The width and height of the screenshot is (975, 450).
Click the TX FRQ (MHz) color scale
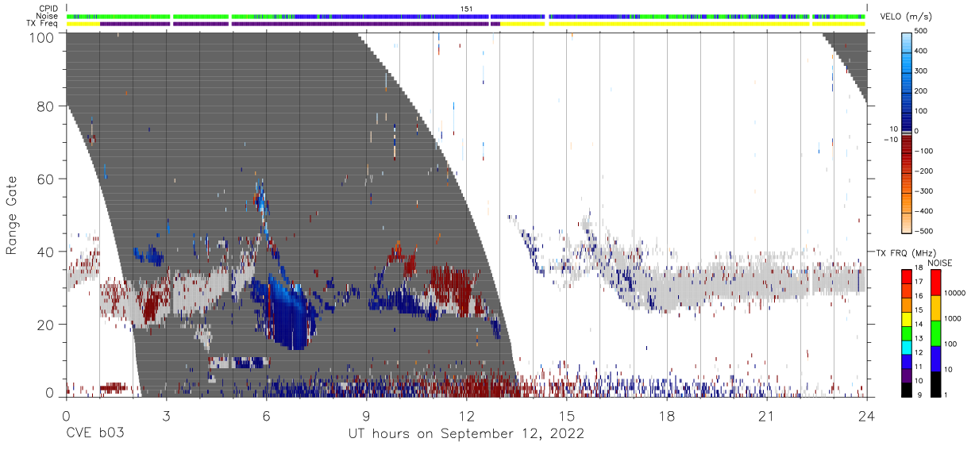(x=908, y=333)
